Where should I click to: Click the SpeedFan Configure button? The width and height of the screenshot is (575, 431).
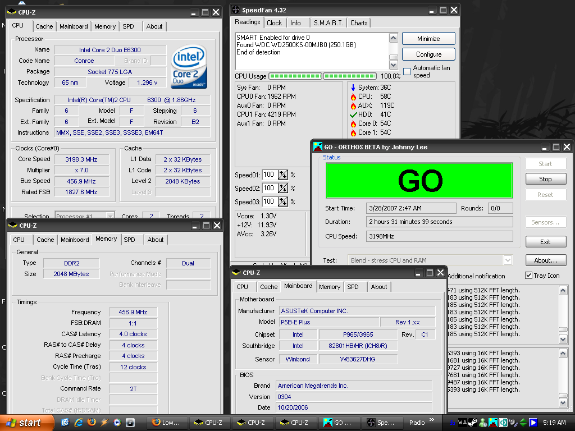(428, 54)
